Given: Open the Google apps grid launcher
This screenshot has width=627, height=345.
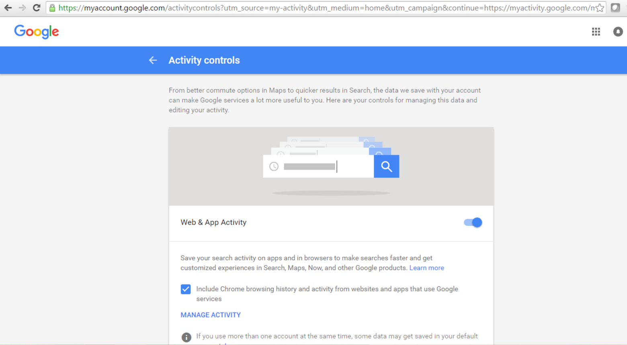Looking at the screenshot, I should tap(596, 32).
